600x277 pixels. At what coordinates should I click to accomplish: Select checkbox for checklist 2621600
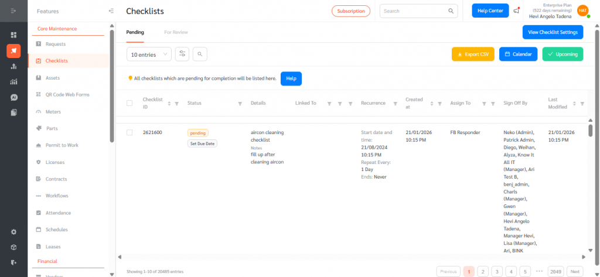[129, 132]
